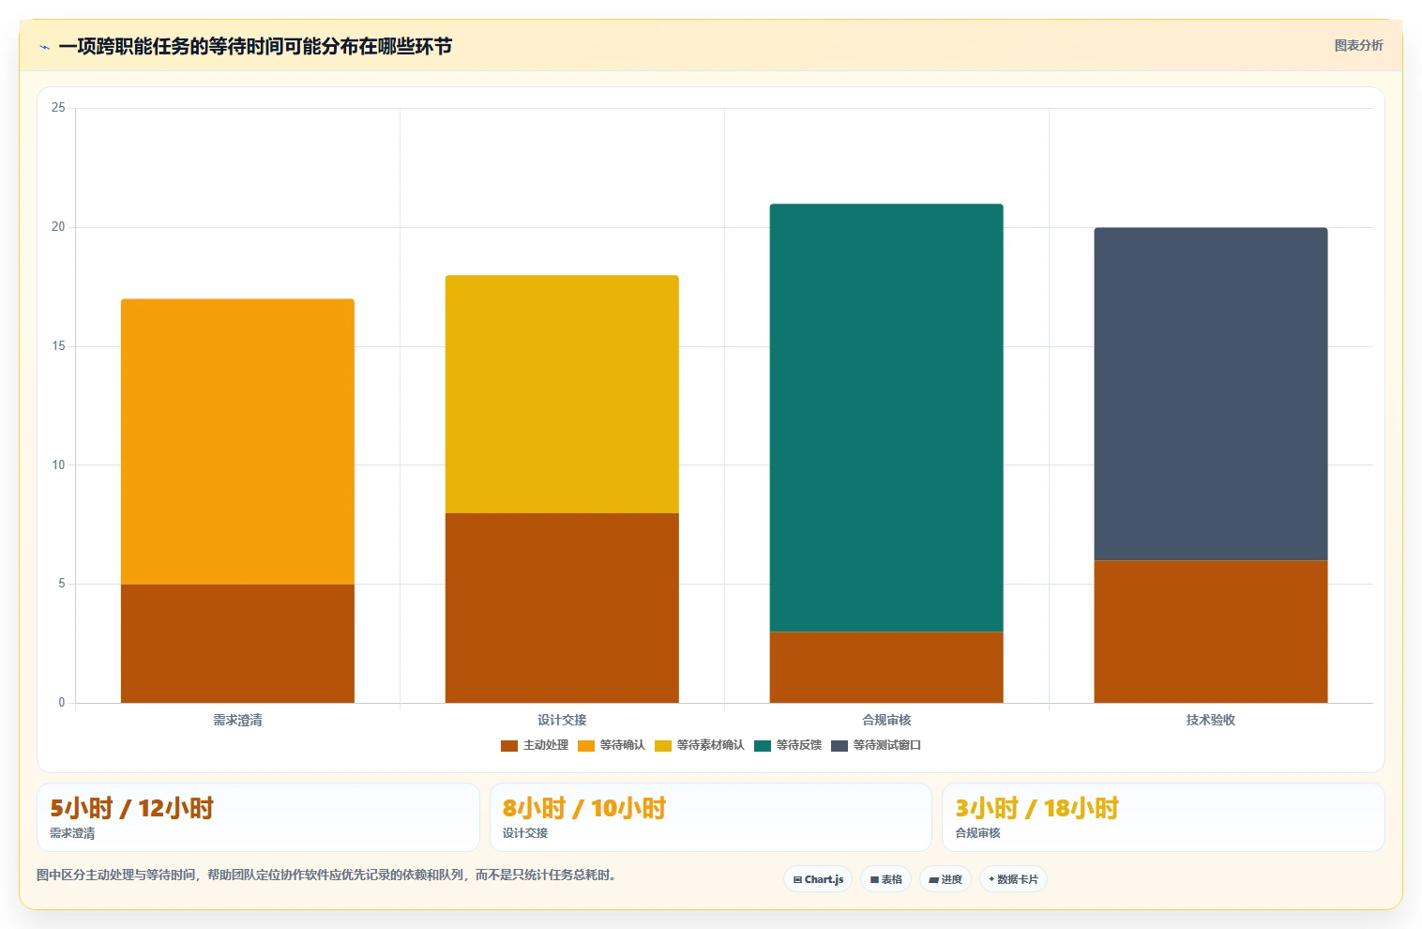Image resolution: width=1422 pixels, height=929 pixels.
Task: Click the 设计交接 x-axis label
Action: point(562,720)
